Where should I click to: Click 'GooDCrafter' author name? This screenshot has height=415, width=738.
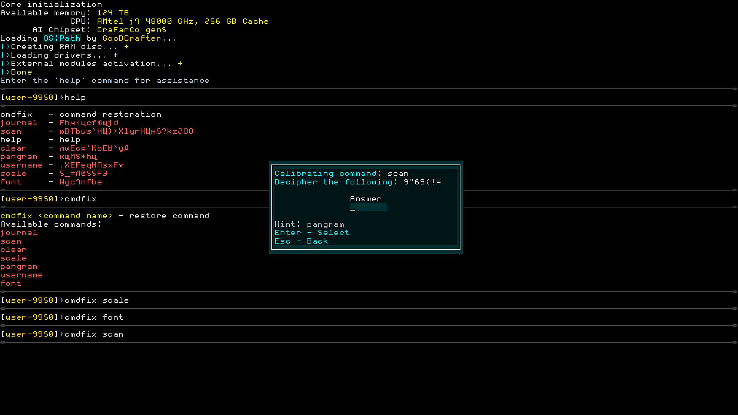click(x=131, y=38)
